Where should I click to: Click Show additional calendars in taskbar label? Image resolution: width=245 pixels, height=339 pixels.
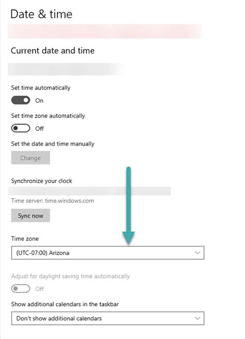[x=65, y=304]
